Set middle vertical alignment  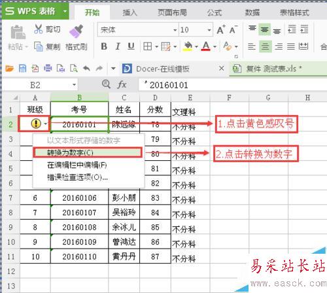265,29
